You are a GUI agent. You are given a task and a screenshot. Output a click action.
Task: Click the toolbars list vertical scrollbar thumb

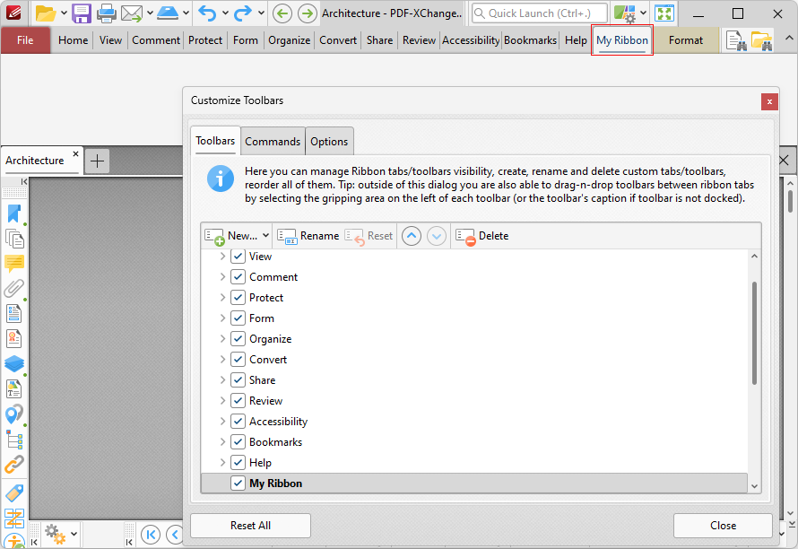[754, 333]
